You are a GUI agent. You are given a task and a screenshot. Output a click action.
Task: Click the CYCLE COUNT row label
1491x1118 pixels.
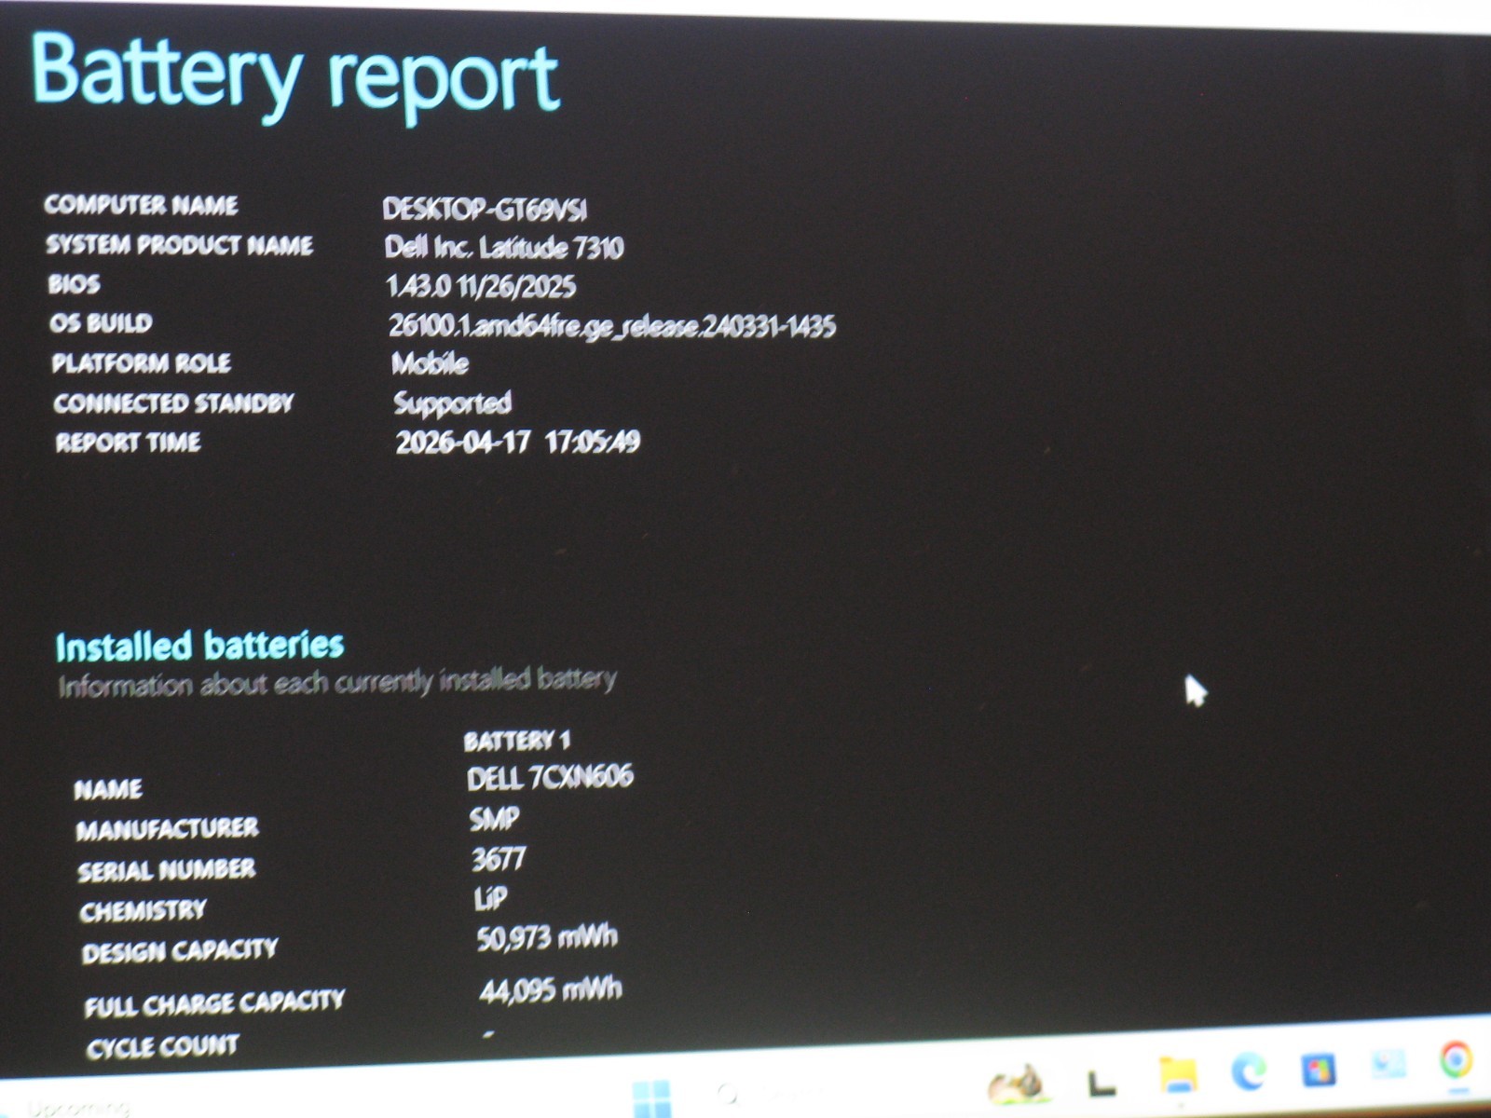pyautogui.click(x=163, y=1047)
